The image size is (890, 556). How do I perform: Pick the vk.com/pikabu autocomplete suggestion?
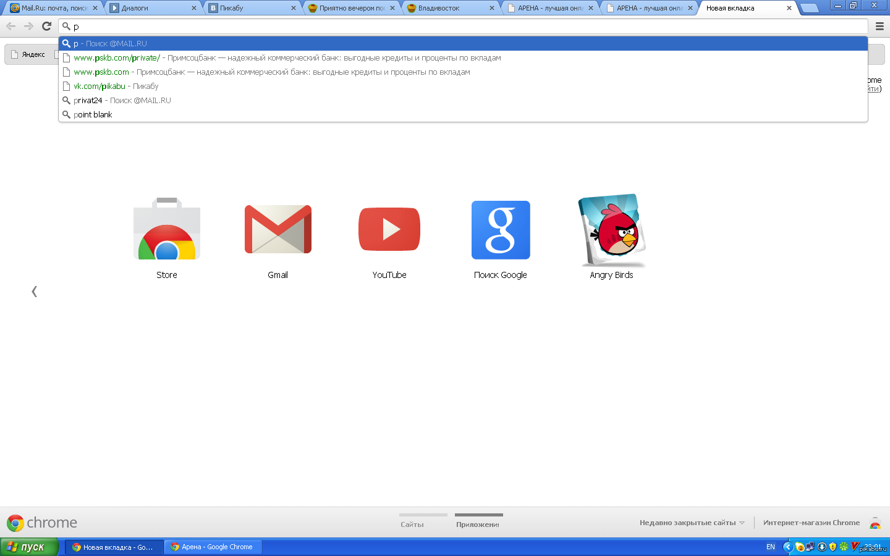pos(100,86)
